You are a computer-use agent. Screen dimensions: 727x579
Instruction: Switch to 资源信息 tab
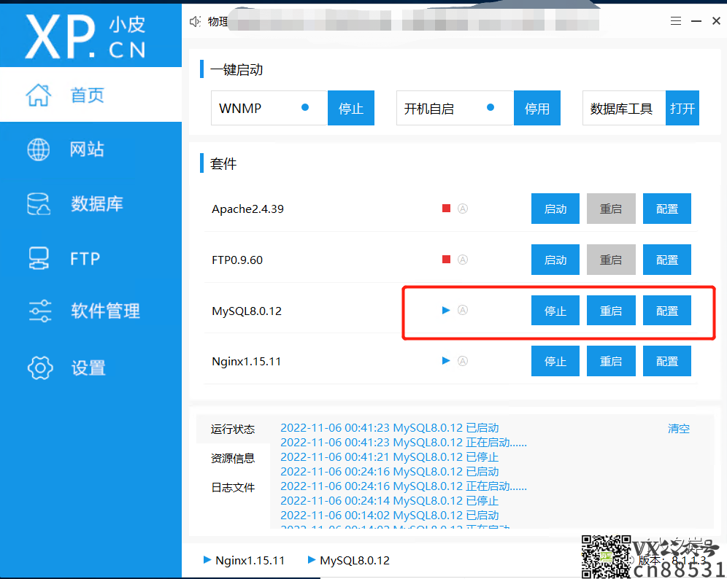[233, 458]
